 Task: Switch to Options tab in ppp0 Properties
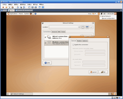coord(85,41)
